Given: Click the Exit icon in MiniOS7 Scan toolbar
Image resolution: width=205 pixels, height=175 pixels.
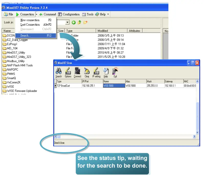Looking at the screenshot, I should pos(115,73).
